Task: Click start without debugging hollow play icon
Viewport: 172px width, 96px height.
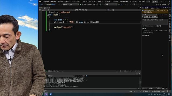Action: 101,4
